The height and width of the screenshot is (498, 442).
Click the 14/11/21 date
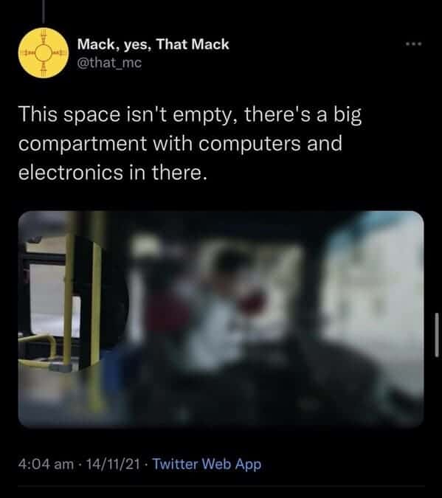click(113, 464)
